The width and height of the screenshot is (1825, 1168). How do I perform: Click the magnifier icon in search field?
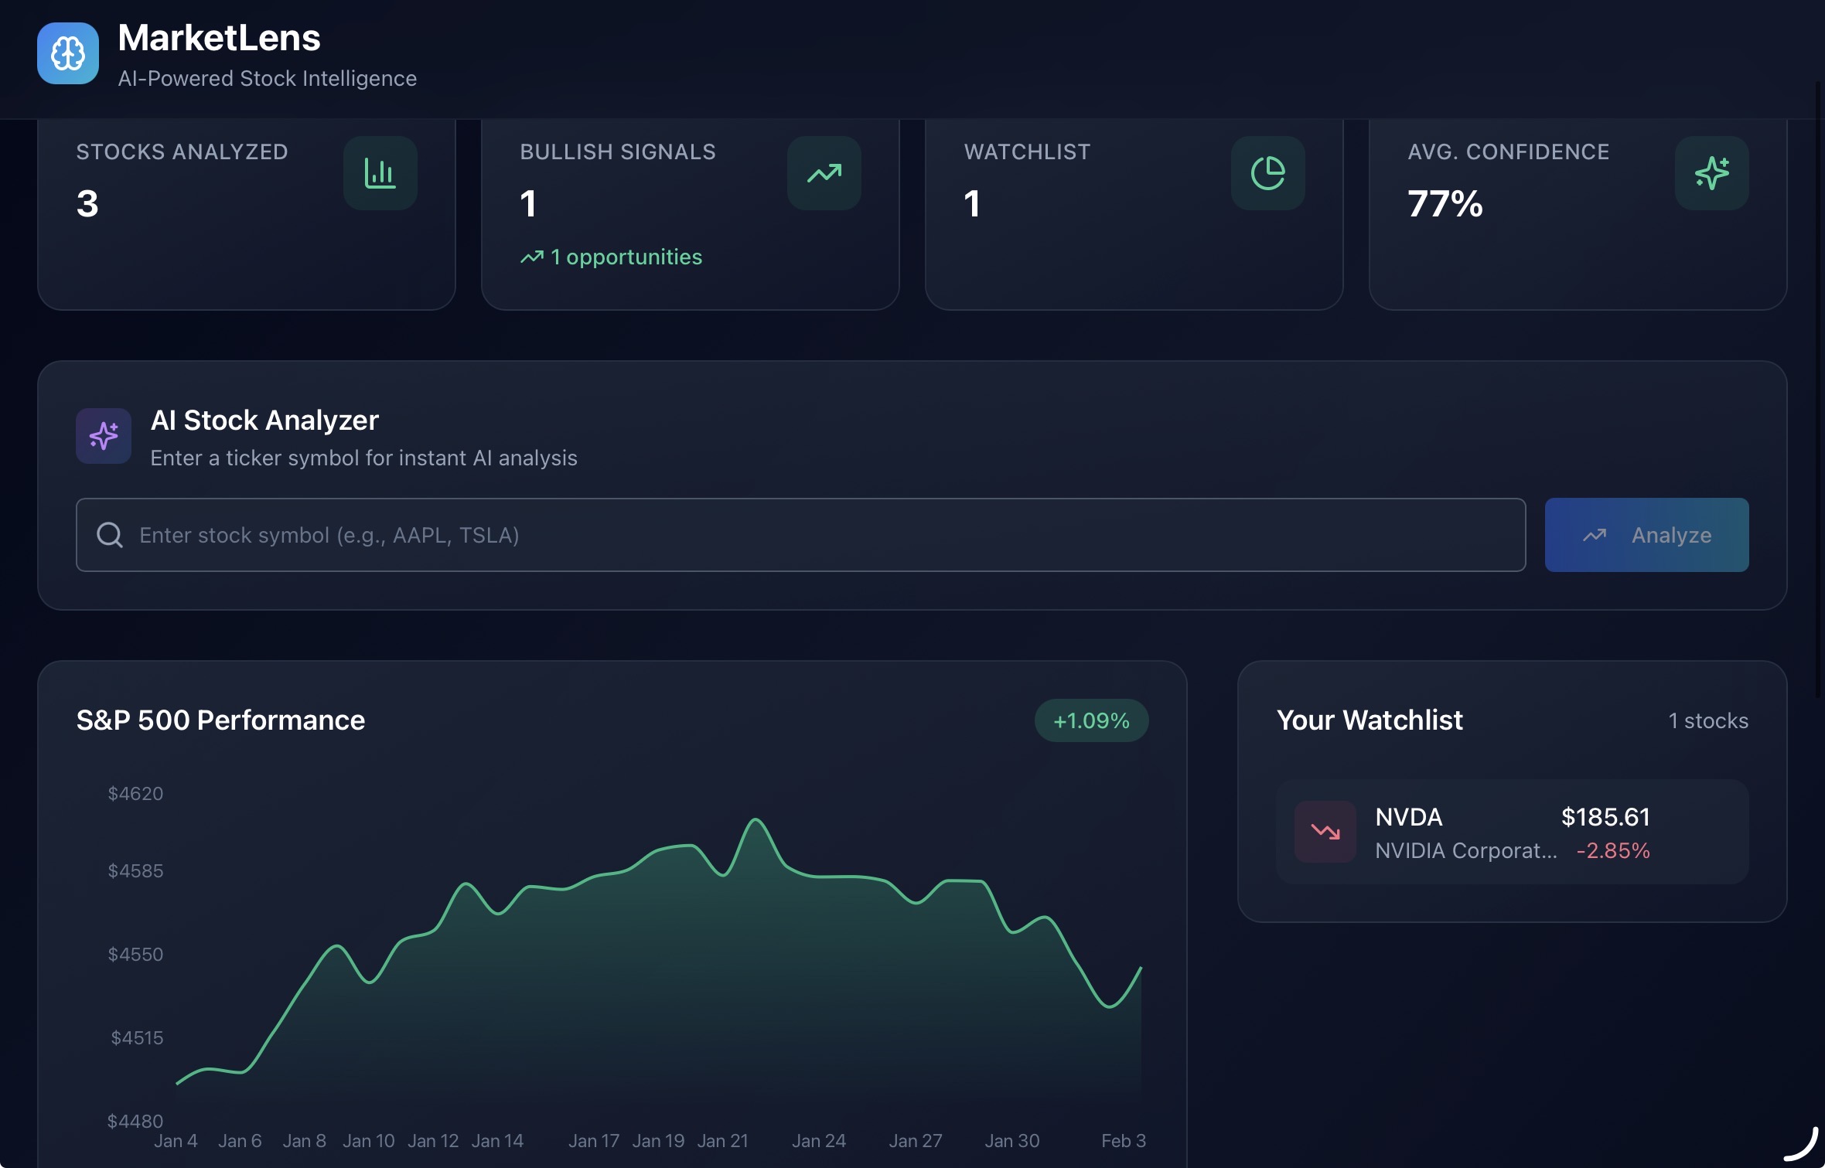coord(110,535)
